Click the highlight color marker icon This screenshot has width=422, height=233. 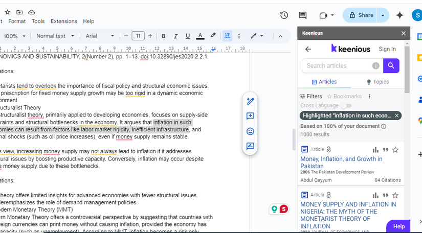click(x=213, y=36)
